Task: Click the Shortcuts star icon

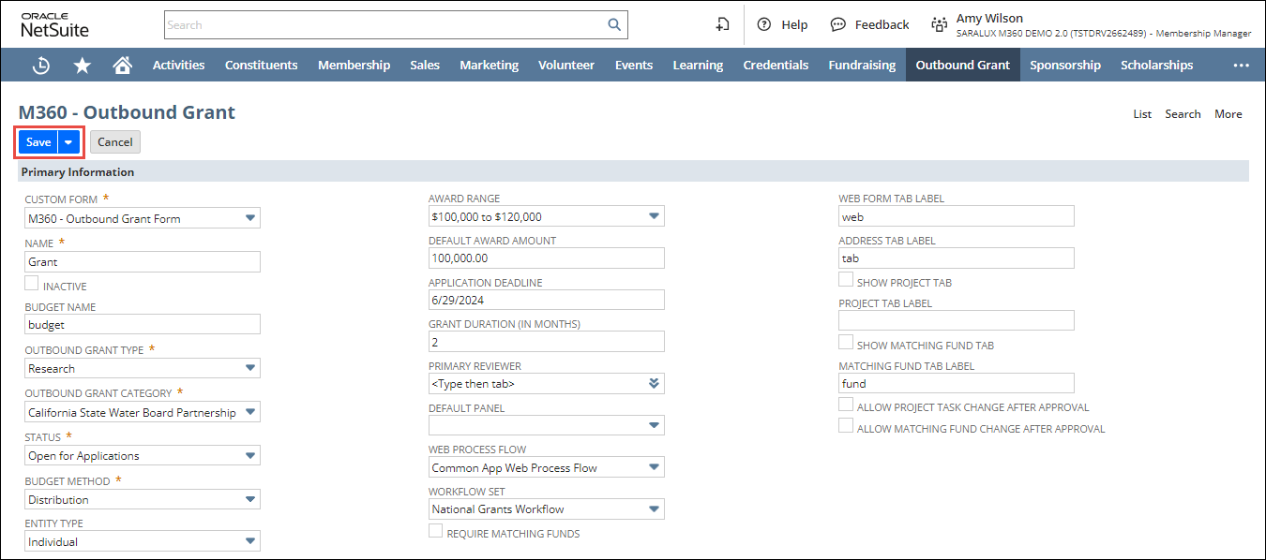Action: click(x=83, y=66)
